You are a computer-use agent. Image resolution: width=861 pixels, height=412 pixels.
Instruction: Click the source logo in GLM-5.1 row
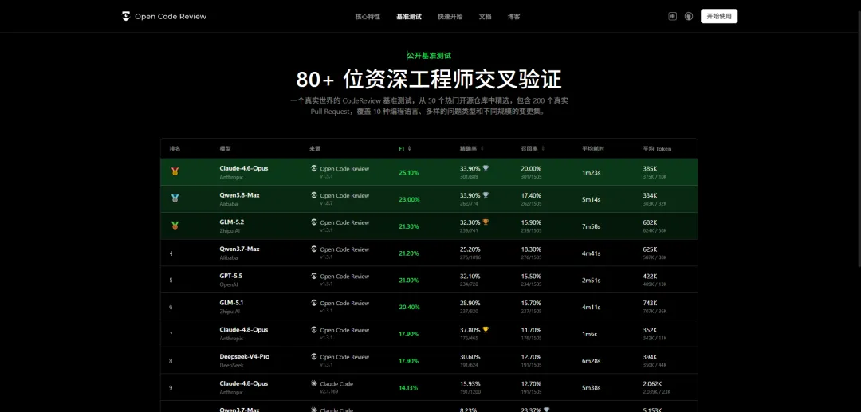pos(314,303)
